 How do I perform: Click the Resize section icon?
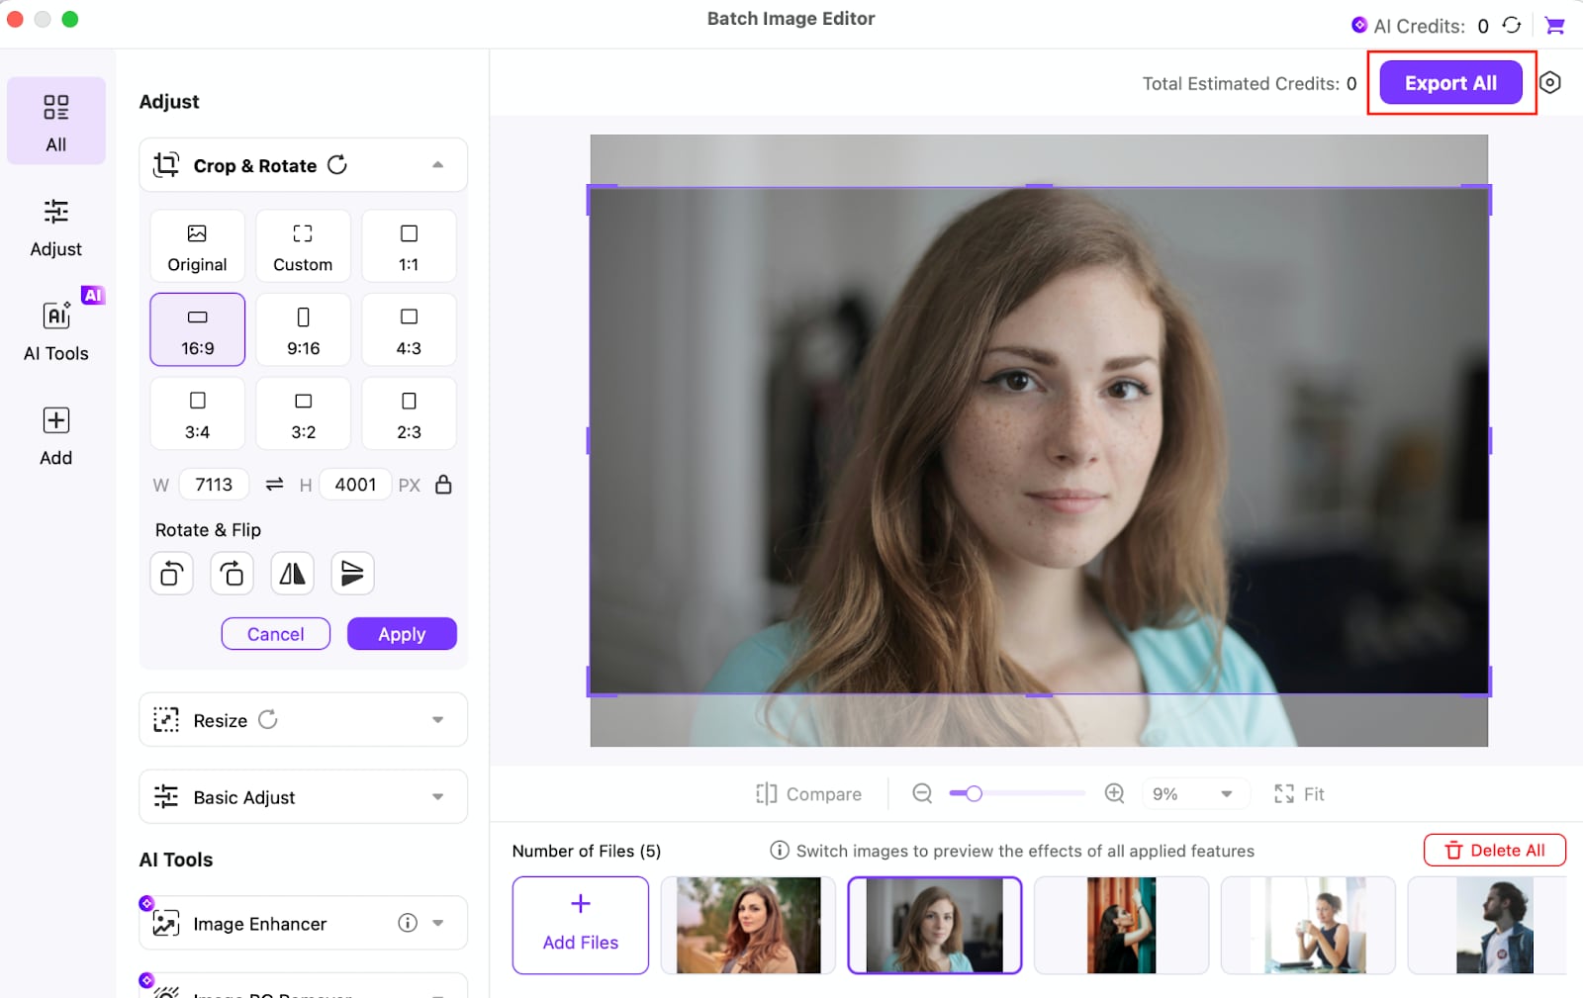(x=166, y=720)
